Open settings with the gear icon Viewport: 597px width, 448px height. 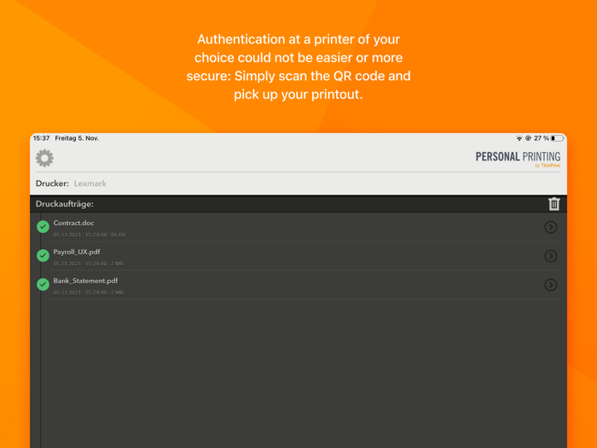click(x=44, y=158)
